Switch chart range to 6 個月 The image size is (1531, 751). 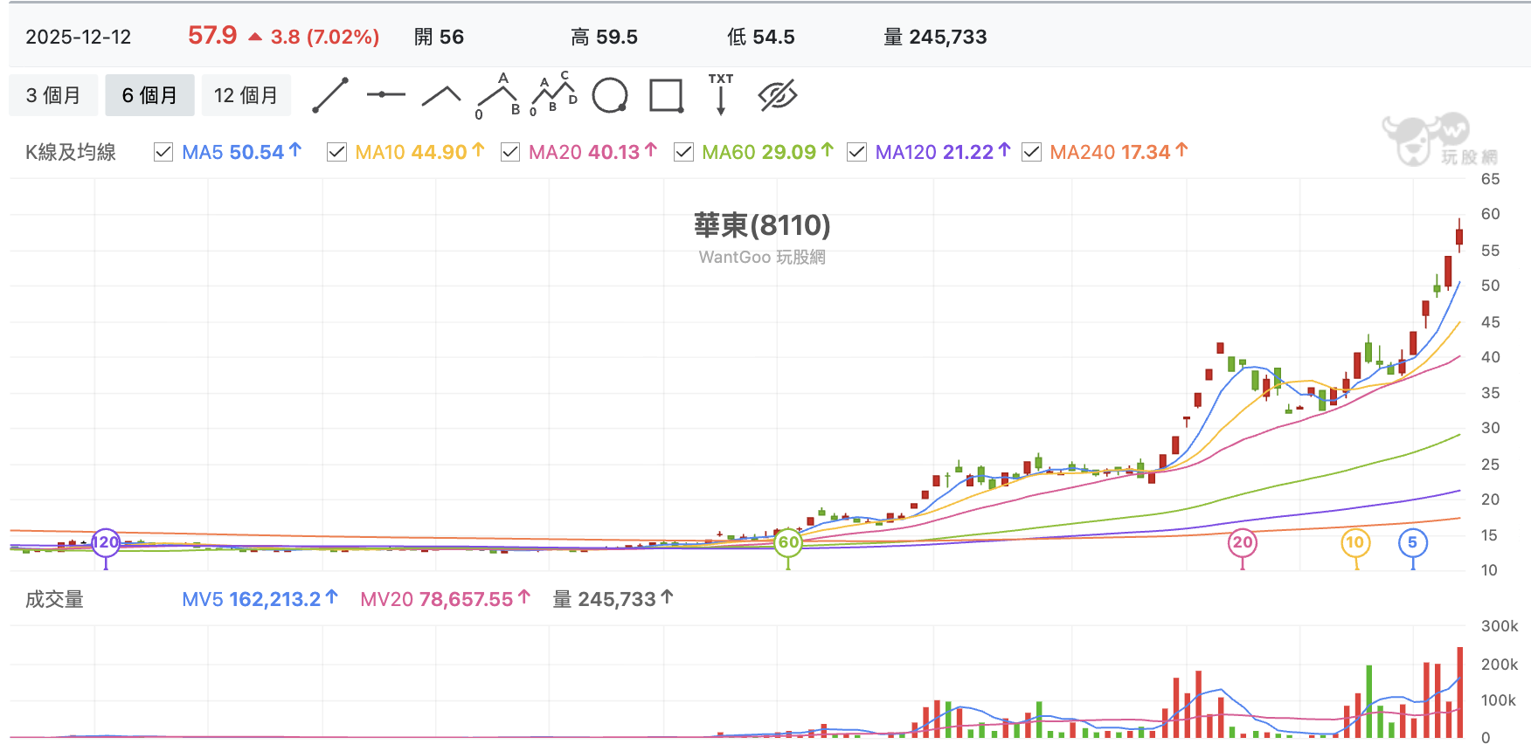149,95
